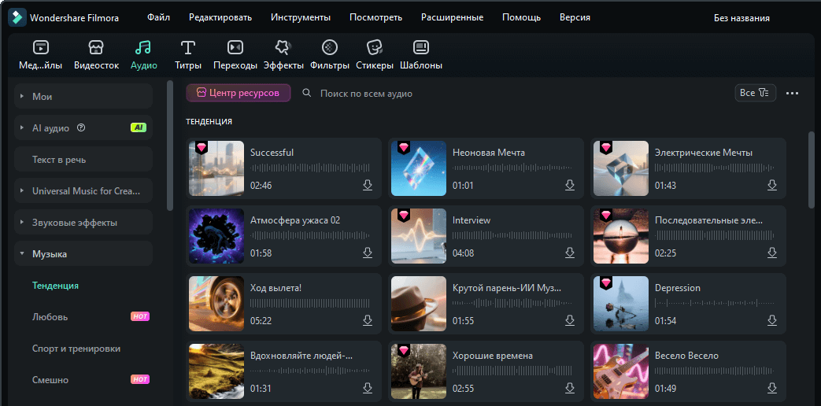Select the Effects tab icon
Viewport: 821px width, 406px height.
click(283, 48)
